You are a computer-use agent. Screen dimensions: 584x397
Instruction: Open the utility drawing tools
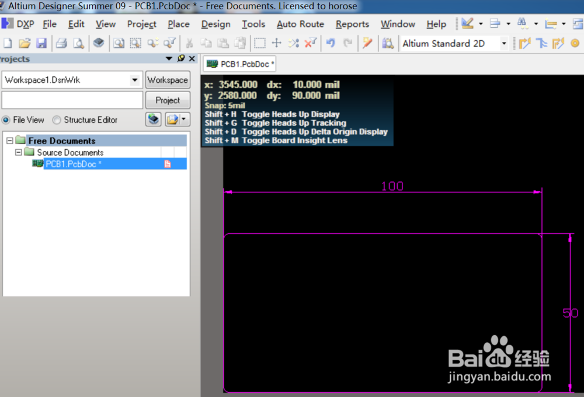coord(467,24)
